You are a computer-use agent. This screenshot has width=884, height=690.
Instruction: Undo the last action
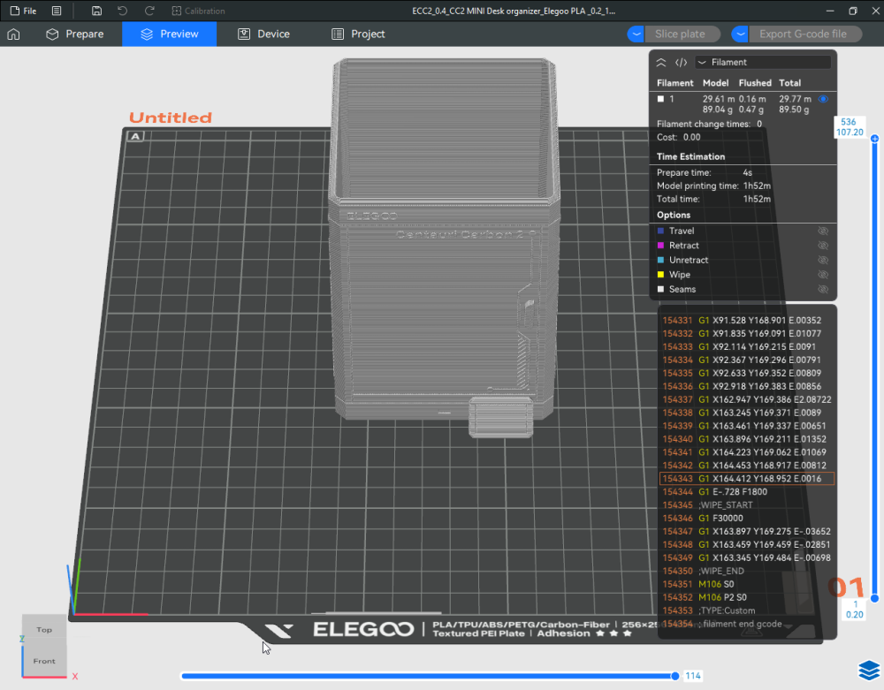point(122,11)
